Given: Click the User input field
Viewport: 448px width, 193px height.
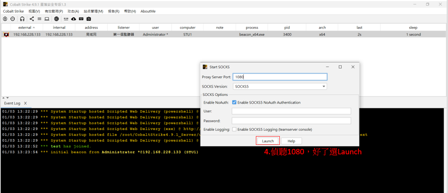Looking at the screenshot, I should (292, 111).
